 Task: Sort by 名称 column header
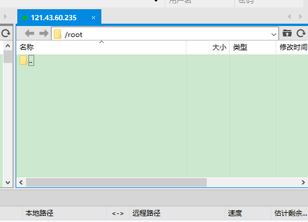click(101, 47)
